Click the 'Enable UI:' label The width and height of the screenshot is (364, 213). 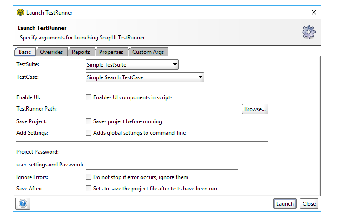[x=28, y=97]
